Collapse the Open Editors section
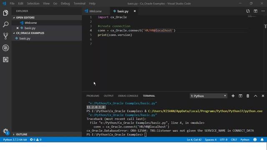Image resolution: width=267 pixels, height=150 pixels. click(x=14, y=17)
